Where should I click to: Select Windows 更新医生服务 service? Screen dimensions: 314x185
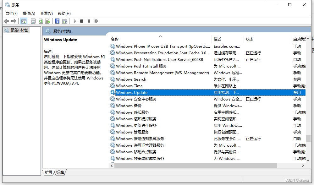pos(136,126)
